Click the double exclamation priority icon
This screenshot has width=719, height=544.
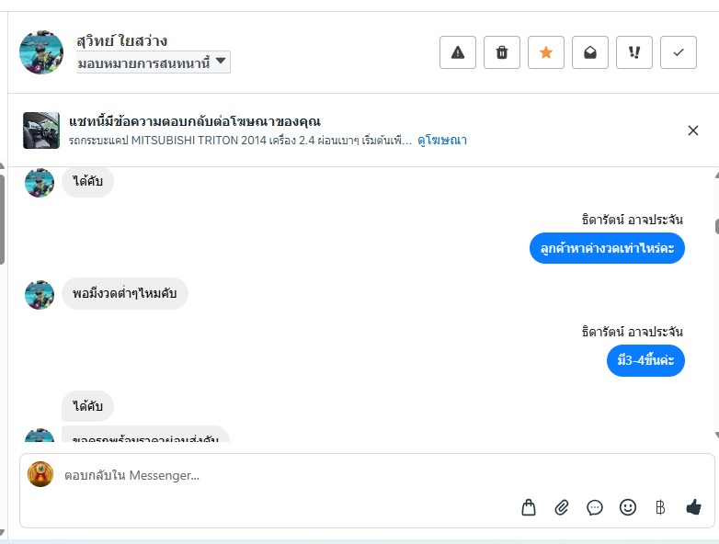(634, 52)
